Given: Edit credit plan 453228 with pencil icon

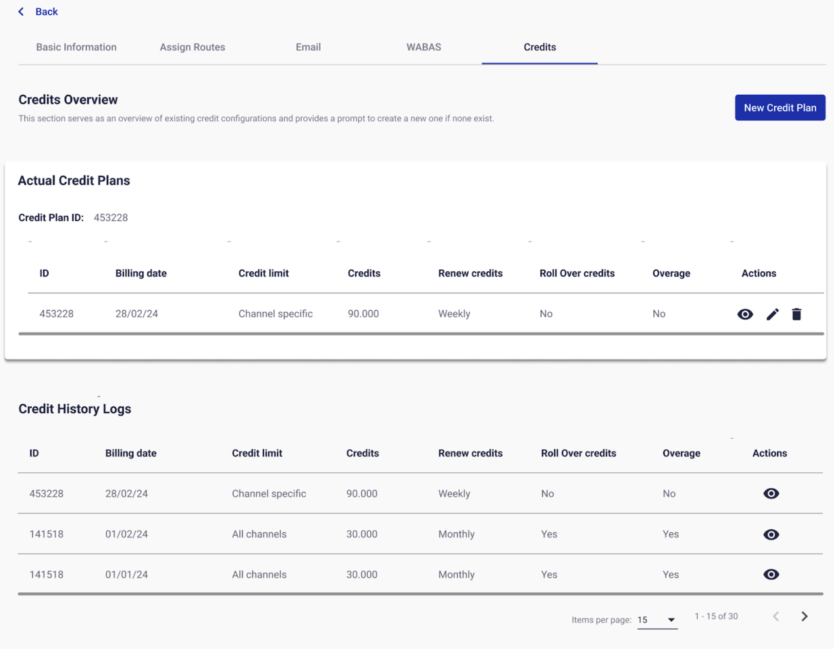Looking at the screenshot, I should click(772, 314).
